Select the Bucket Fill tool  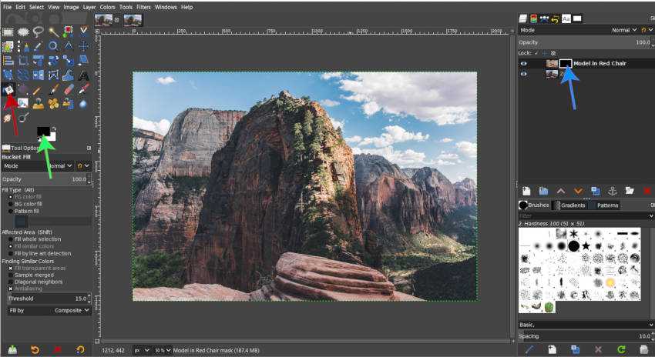(x=8, y=89)
